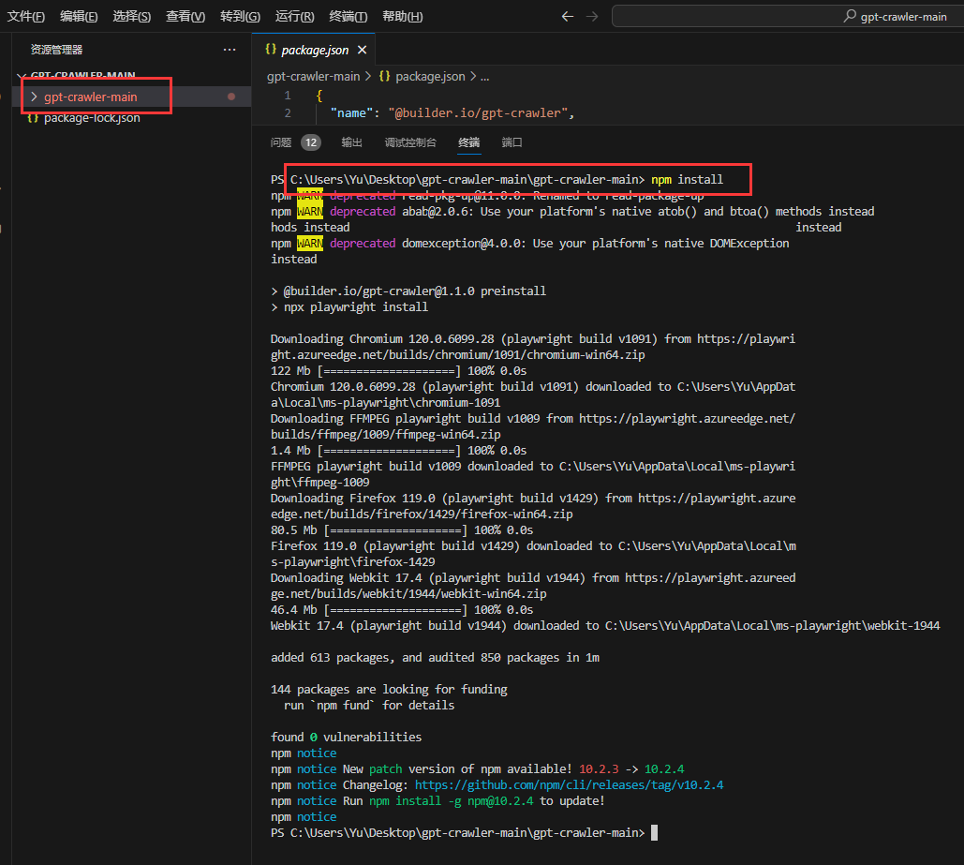The image size is (964, 865).
Task: Switch to the 调试控制台 panel tab
Action: (410, 142)
